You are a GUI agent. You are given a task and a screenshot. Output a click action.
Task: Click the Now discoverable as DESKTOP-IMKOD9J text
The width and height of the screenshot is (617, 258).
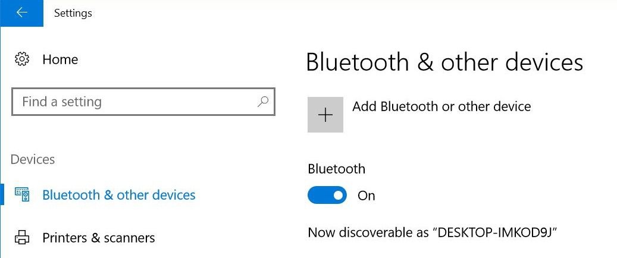click(x=435, y=232)
